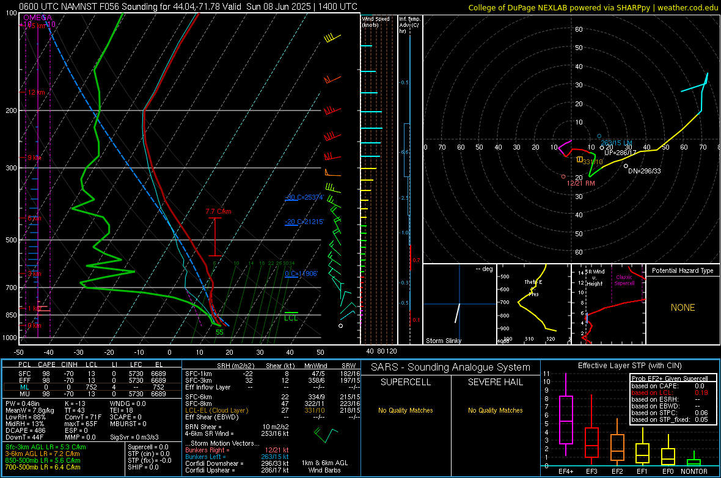
Task: Click the Corfidi downshear white circle beside DN=296/33
Action: coord(626,166)
